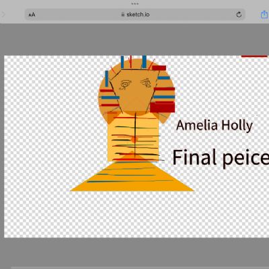Image resolution: width=269 pixels, height=269 pixels.
Task: Click the gray area above the canvas
Action: 134,39
